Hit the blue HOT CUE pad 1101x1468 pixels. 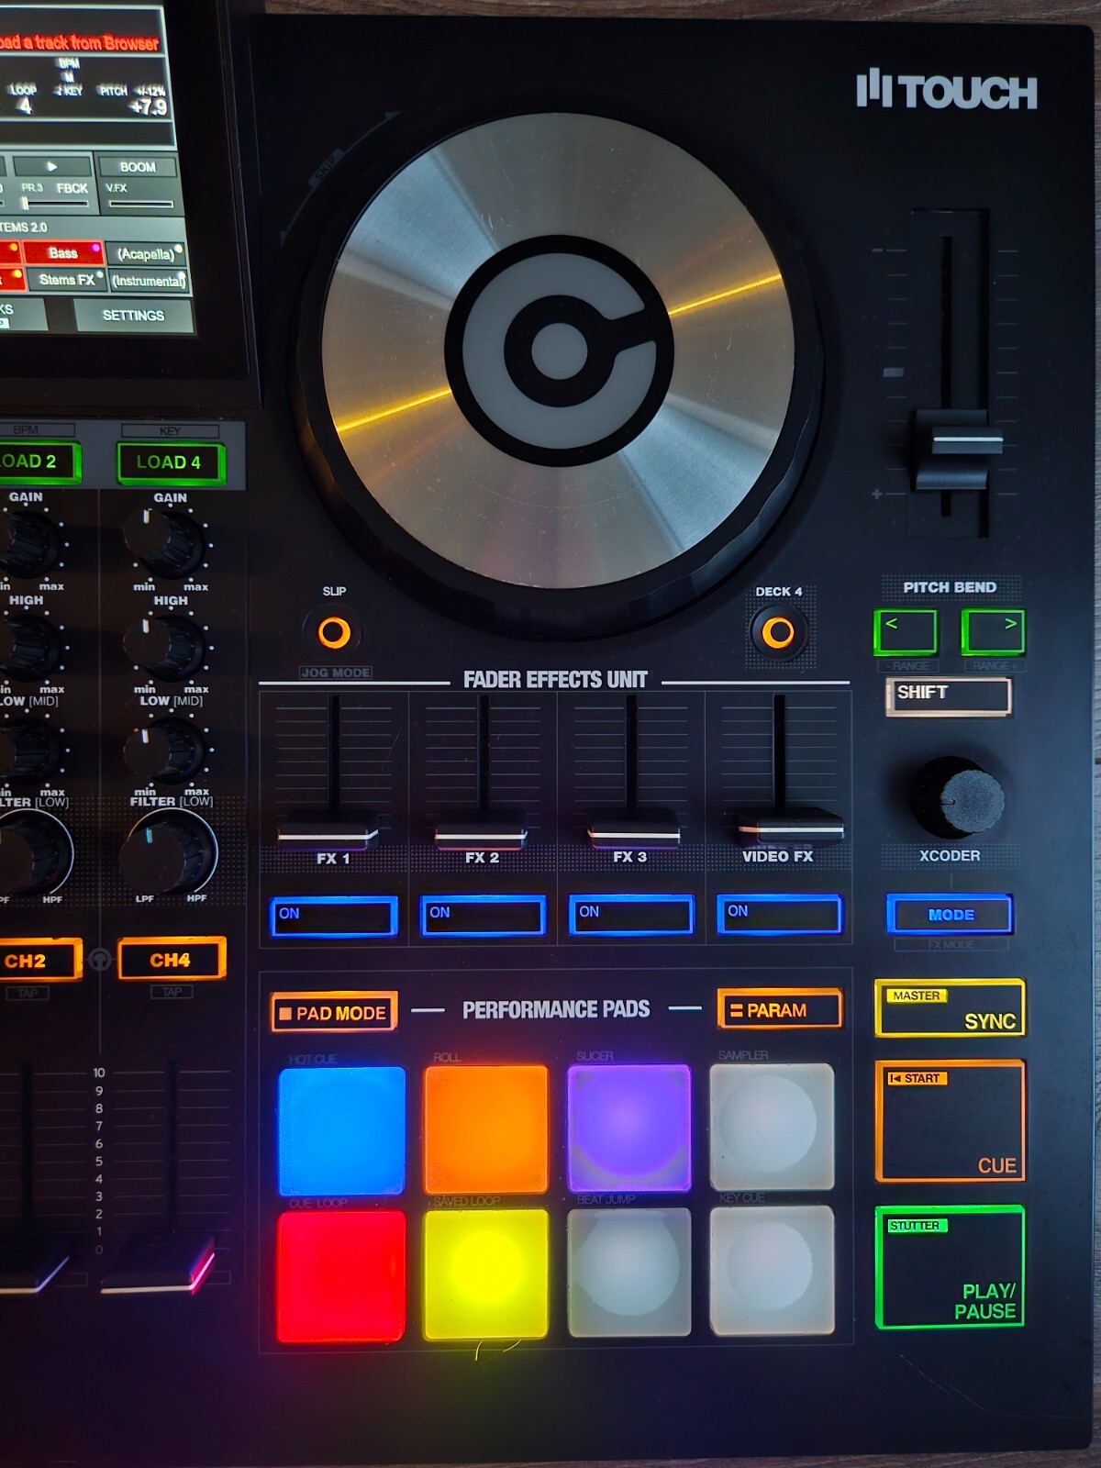341,1129
